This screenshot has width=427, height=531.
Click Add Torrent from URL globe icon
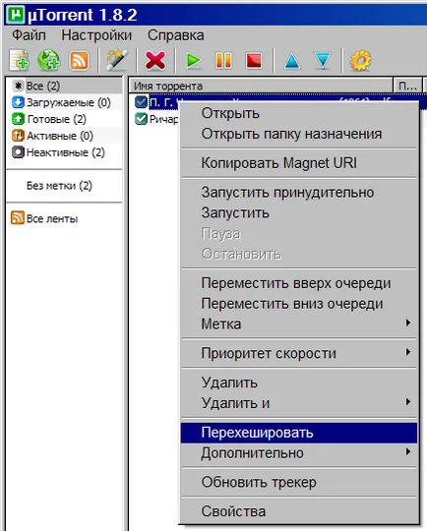point(49,61)
